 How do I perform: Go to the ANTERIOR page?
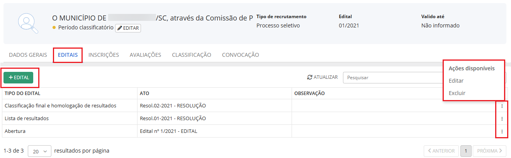[x=441, y=151]
